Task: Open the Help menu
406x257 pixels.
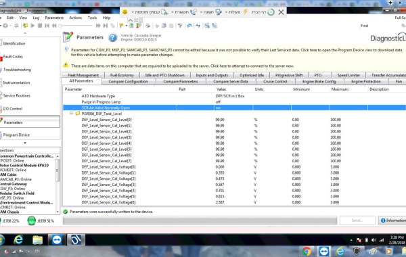Action: coord(106,18)
